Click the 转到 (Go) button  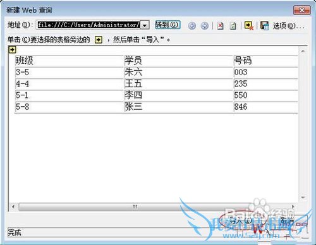(167, 25)
